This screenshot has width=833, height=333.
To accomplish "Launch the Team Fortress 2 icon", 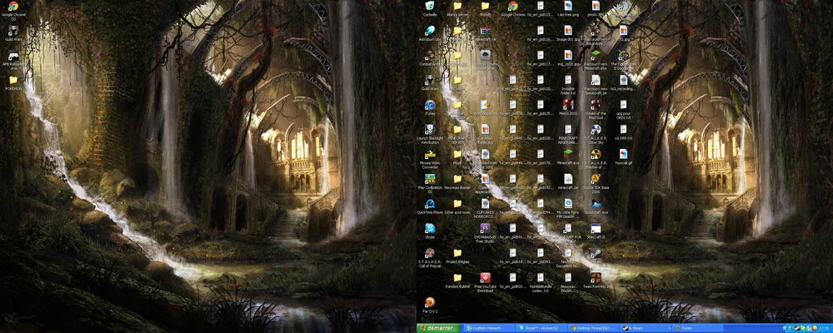I will click(596, 280).
